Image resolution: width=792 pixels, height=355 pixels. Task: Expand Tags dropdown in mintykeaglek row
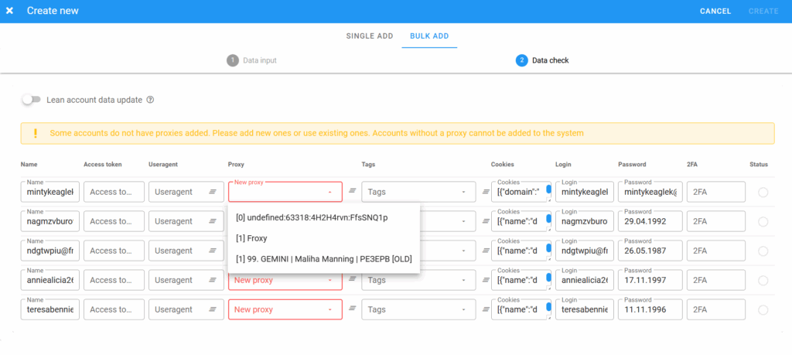(x=418, y=192)
